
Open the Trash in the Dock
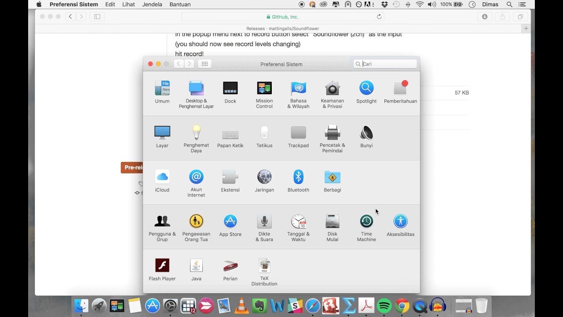482,306
